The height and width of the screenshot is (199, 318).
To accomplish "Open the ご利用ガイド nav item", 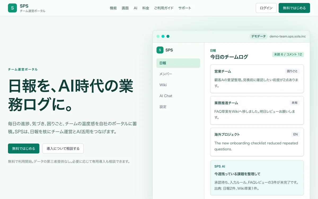I will pyautogui.click(x=164, y=8).
